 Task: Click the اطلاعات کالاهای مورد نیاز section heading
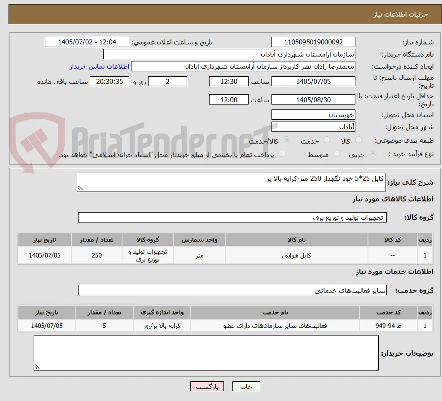pyautogui.click(x=393, y=199)
